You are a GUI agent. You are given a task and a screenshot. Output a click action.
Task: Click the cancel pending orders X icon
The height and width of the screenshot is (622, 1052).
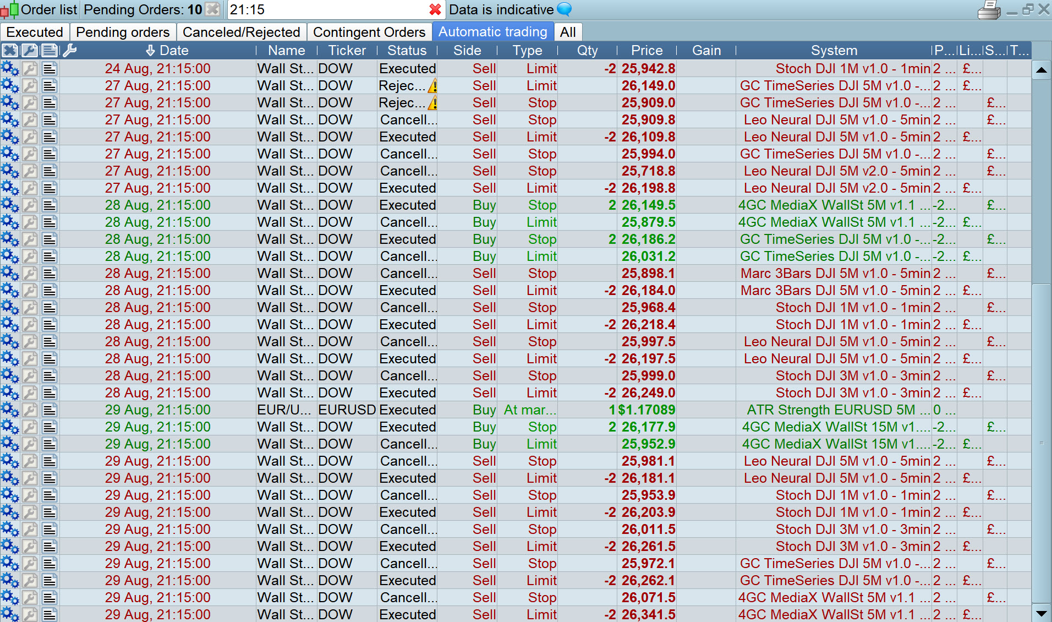(212, 9)
